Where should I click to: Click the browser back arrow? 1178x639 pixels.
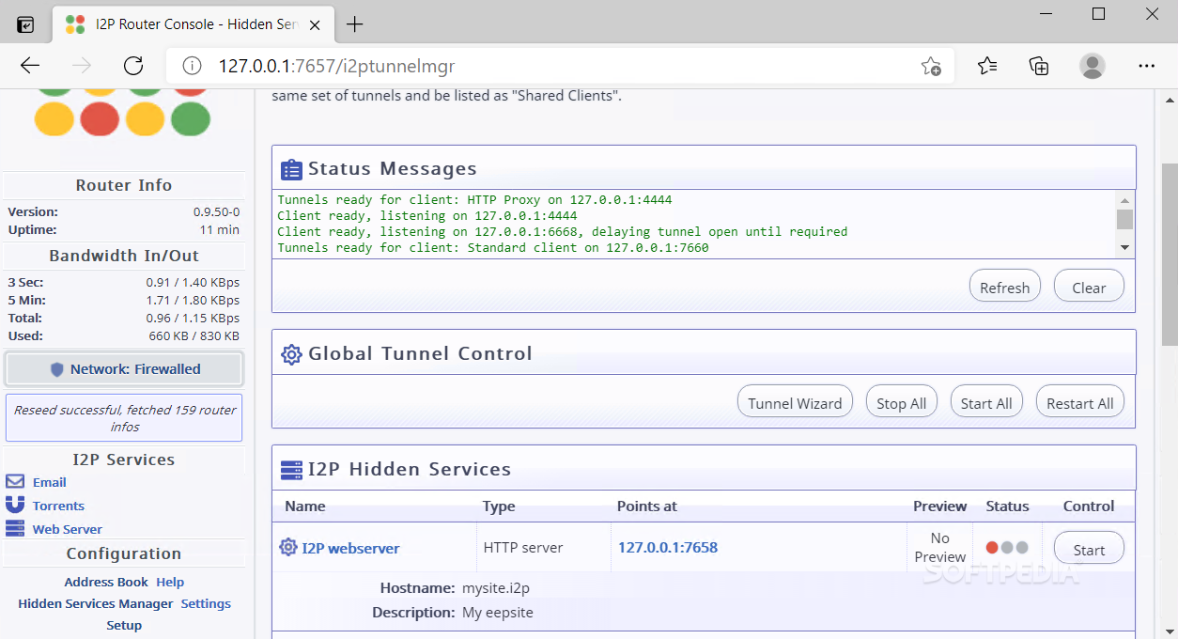tap(30, 66)
